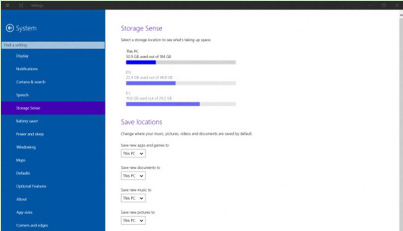Click 'This PC' storage location label
The height and width of the screenshot is (231, 403).
point(132,51)
